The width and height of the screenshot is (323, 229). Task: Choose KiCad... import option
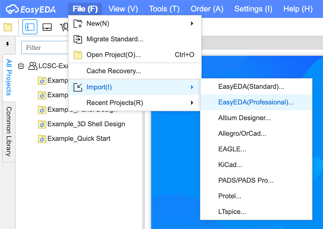point(256,165)
